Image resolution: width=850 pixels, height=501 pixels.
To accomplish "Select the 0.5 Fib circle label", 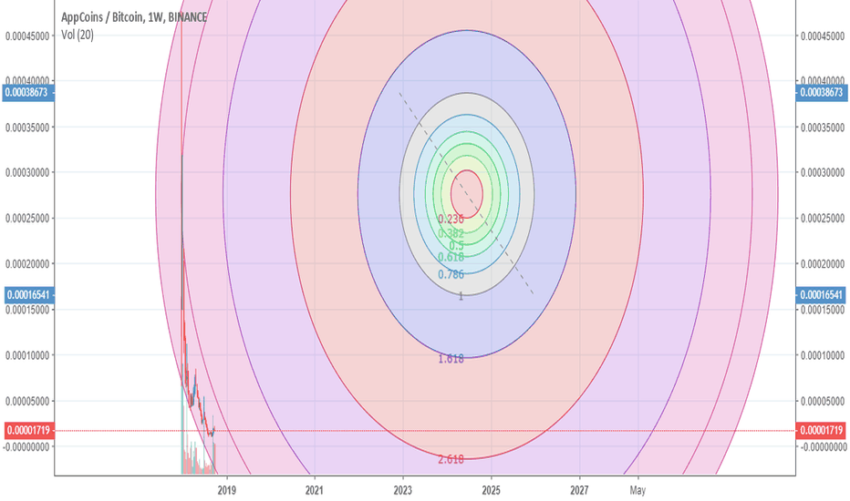I will pyautogui.click(x=456, y=246).
